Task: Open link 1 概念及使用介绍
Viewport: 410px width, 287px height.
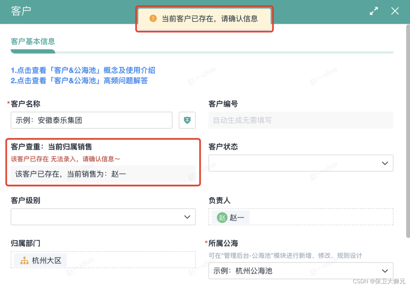Action: pyautogui.click(x=83, y=70)
